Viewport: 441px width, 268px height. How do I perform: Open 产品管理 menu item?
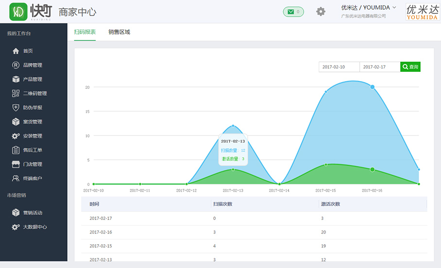click(x=33, y=79)
